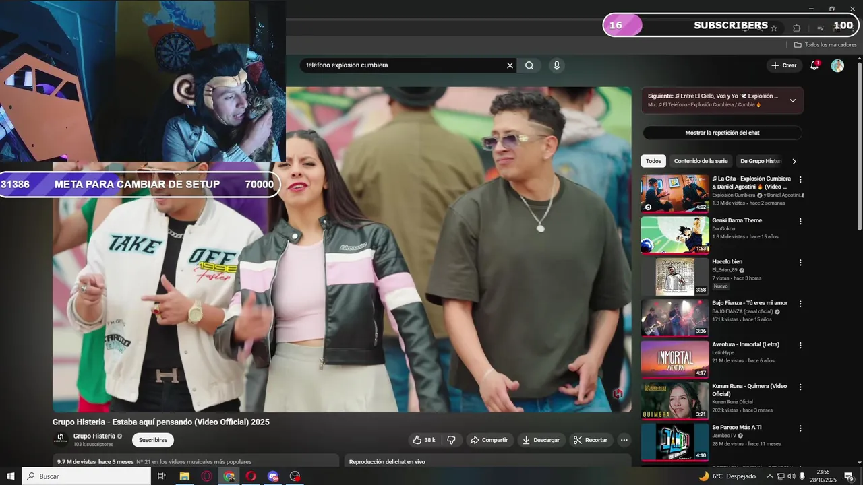
Task: Open options for Se Parece Más A Ti
Action: [x=800, y=428]
